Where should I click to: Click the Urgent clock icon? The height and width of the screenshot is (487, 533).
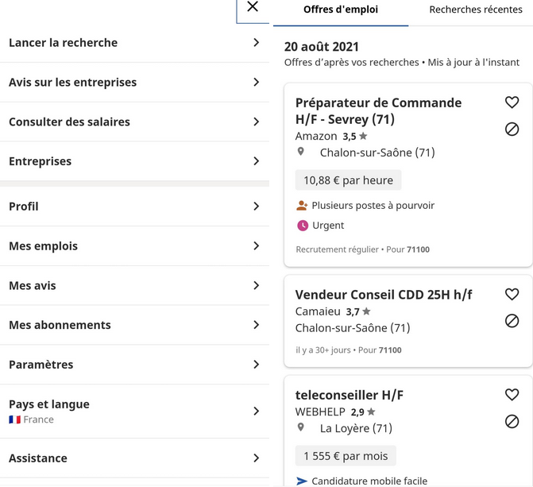point(303,226)
